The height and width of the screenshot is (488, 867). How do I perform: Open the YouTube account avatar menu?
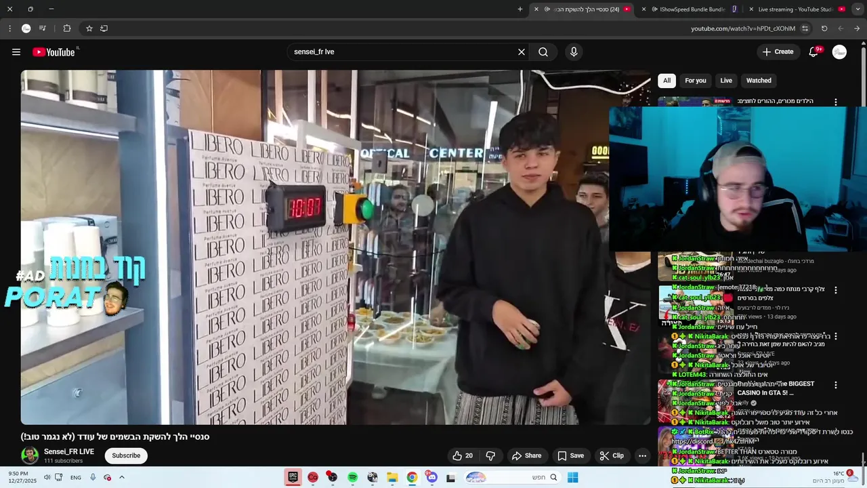pyautogui.click(x=839, y=52)
